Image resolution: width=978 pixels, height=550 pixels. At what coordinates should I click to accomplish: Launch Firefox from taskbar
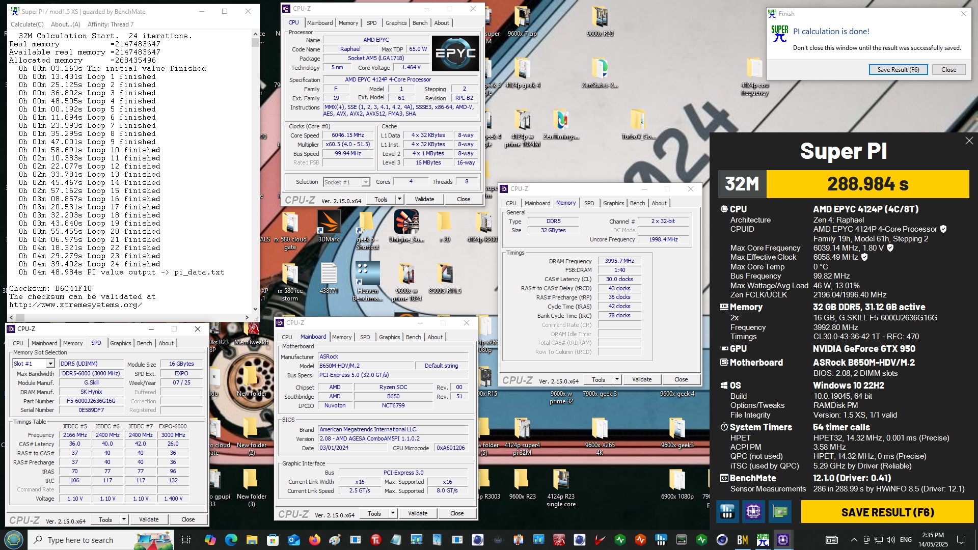coord(314,540)
